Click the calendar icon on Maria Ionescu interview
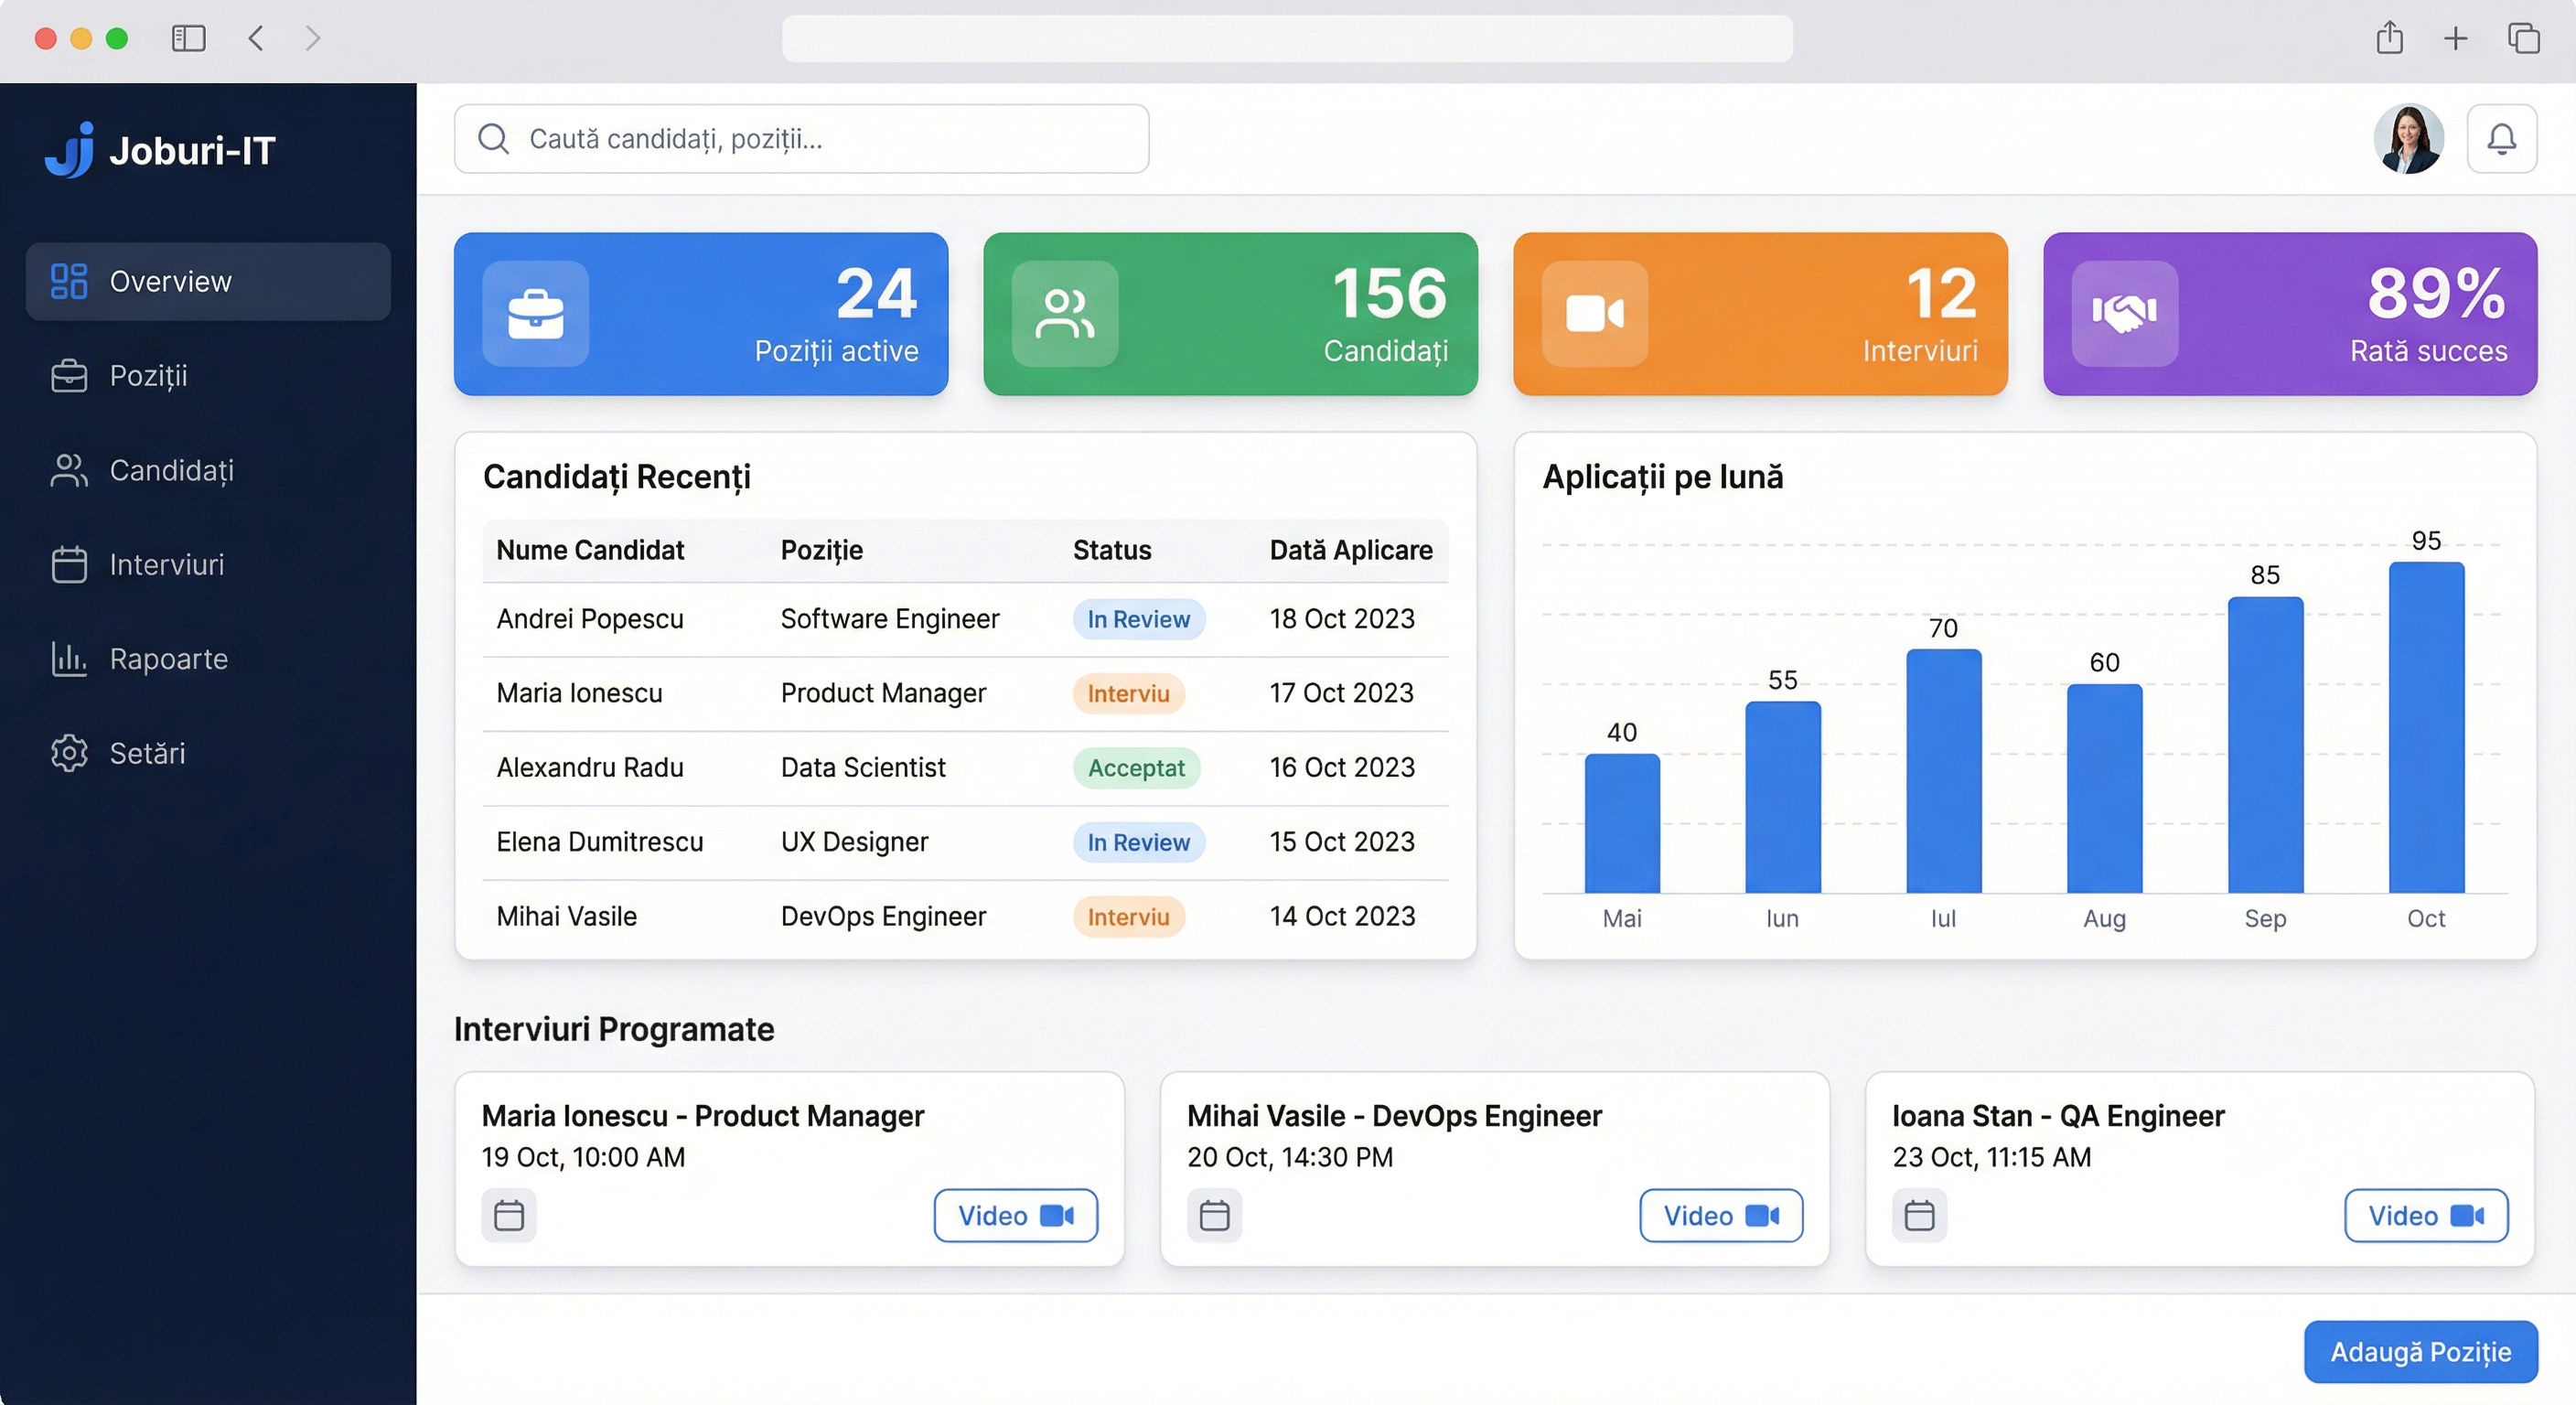Screen dimensions: 2576x1405 click(x=509, y=1215)
